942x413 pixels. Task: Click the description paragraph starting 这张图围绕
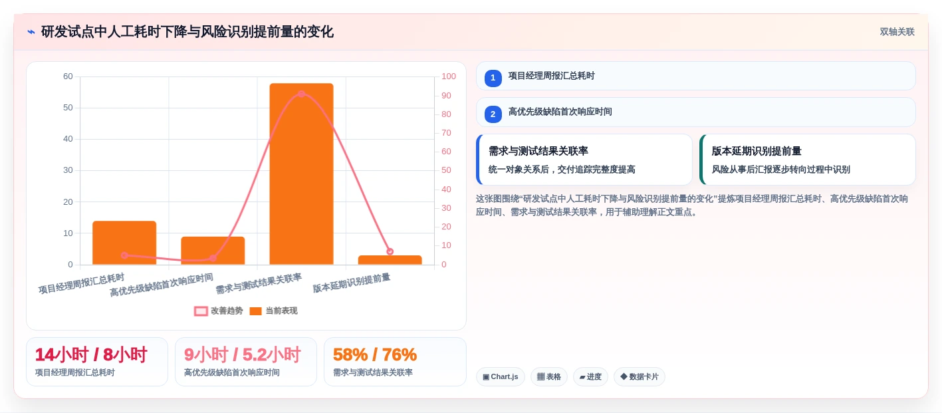coord(692,206)
